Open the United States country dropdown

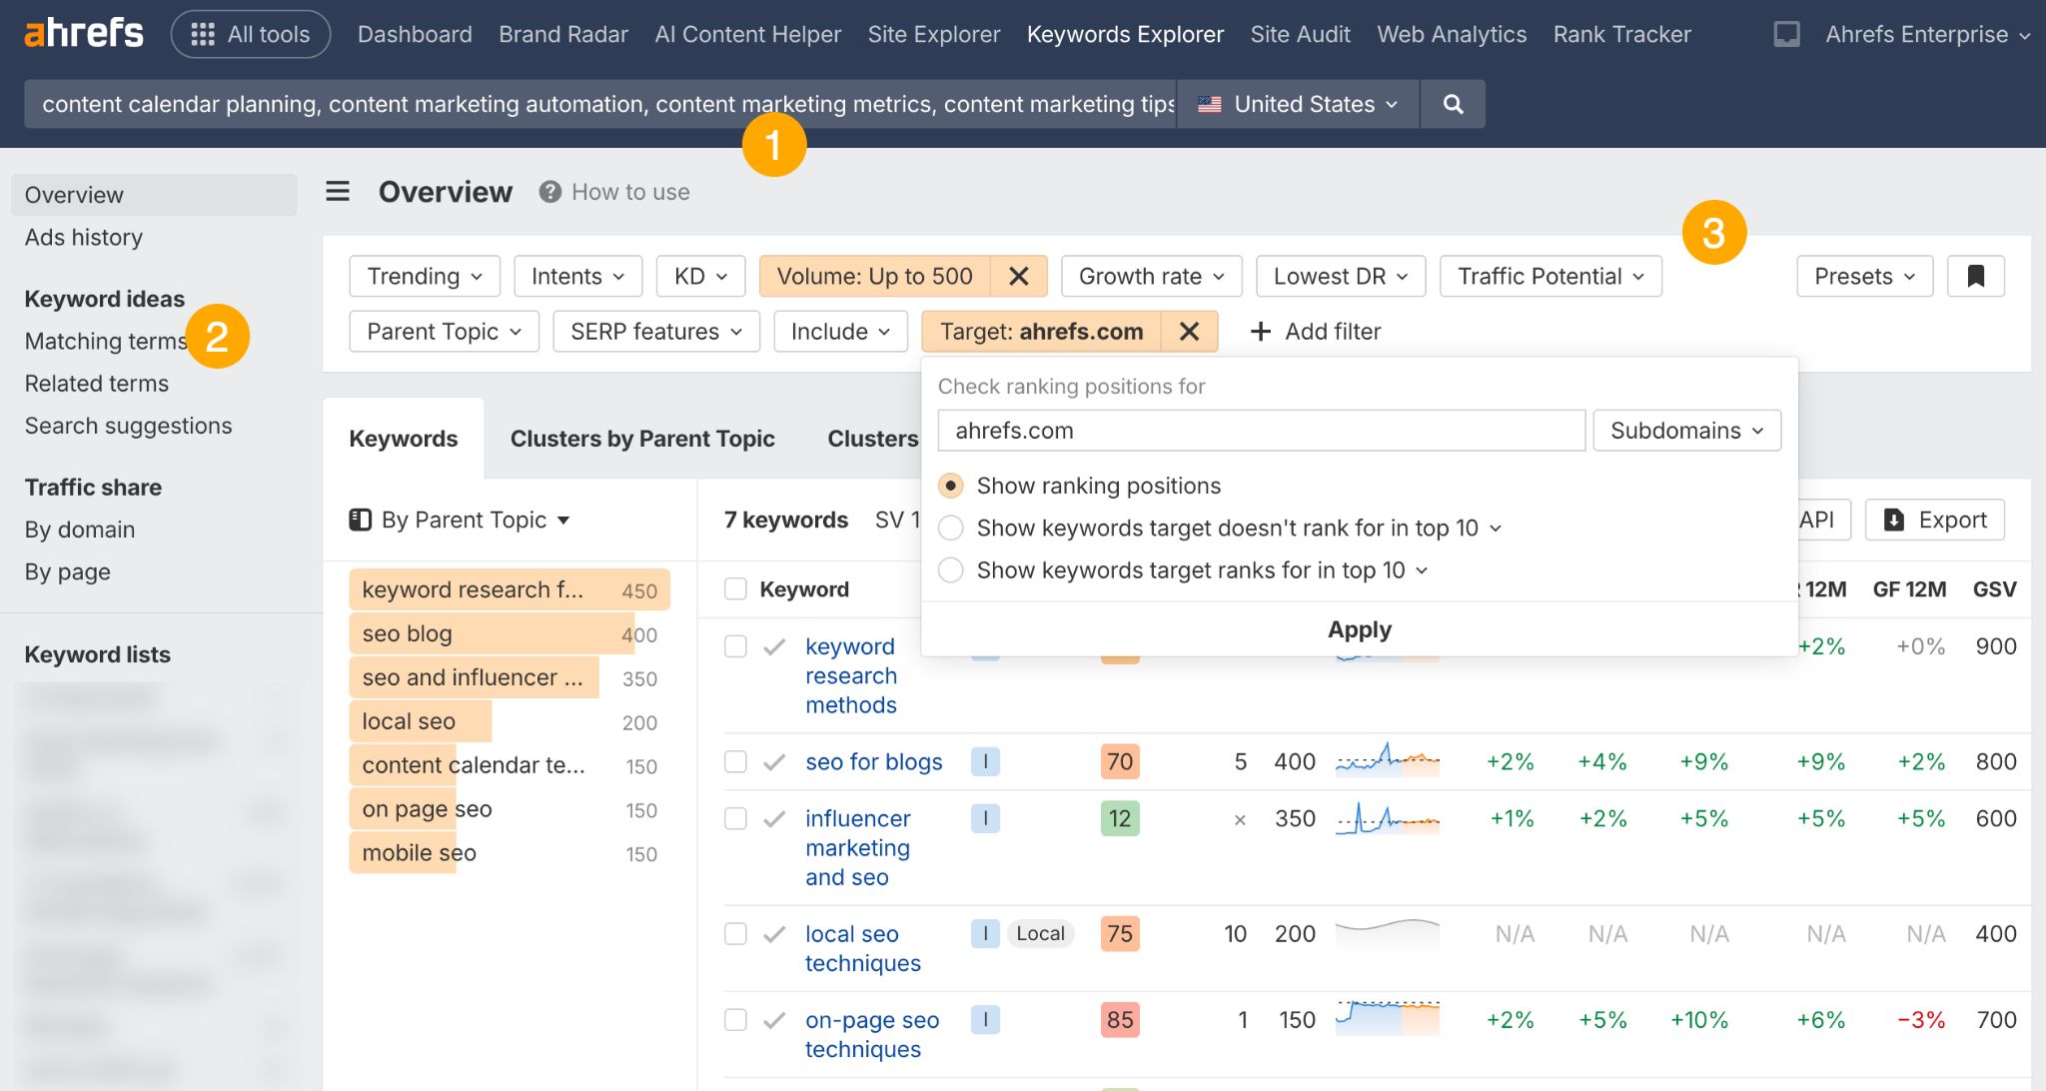(x=1296, y=104)
